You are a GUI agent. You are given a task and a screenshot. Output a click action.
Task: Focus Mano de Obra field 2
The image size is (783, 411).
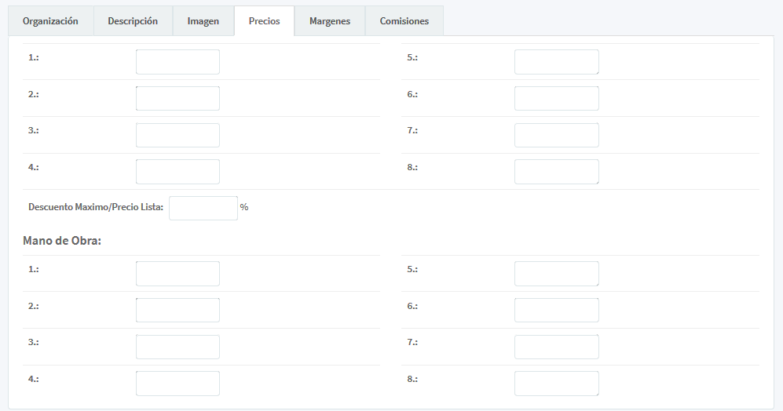click(177, 310)
